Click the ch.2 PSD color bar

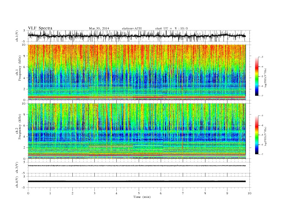point(257,135)
